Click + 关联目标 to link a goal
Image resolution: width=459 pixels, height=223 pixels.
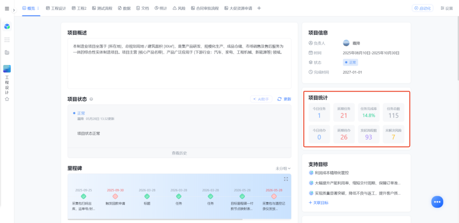pyautogui.click(x=318, y=203)
